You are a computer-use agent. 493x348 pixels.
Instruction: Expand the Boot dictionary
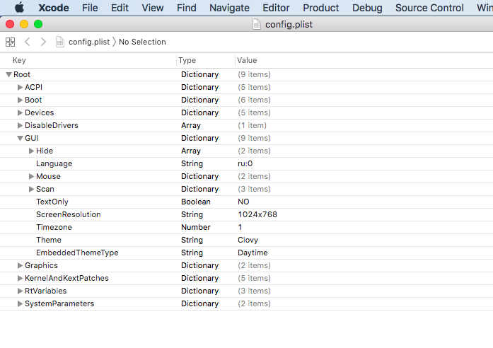coord(20,100)
